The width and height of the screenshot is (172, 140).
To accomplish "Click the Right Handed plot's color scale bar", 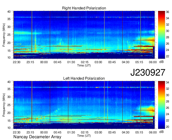I will [x=161, y=35].
